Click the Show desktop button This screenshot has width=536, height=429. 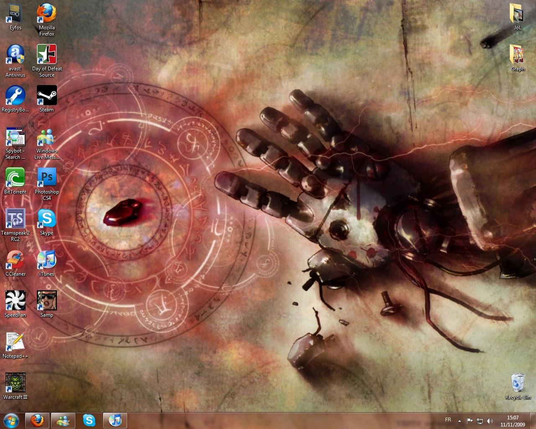[x=533, y=421]
